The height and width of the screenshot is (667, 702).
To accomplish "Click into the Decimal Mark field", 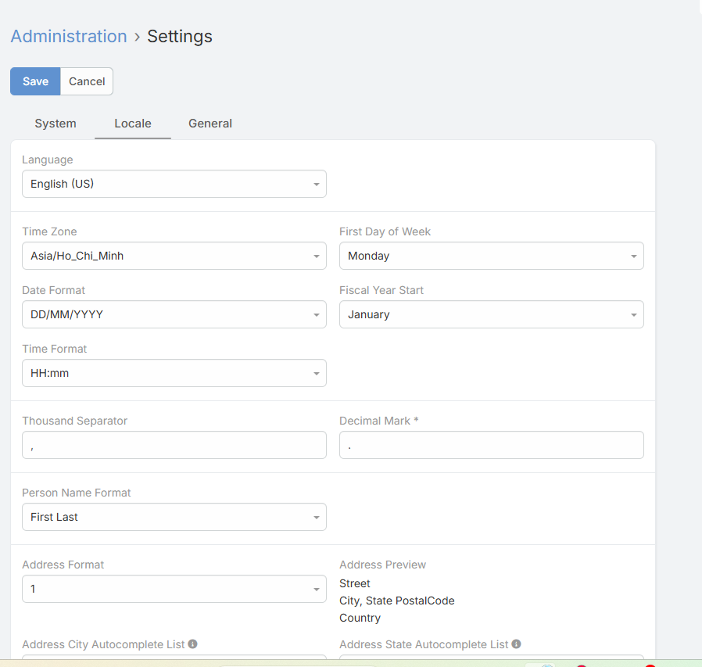I will click(x=491, y=445).
